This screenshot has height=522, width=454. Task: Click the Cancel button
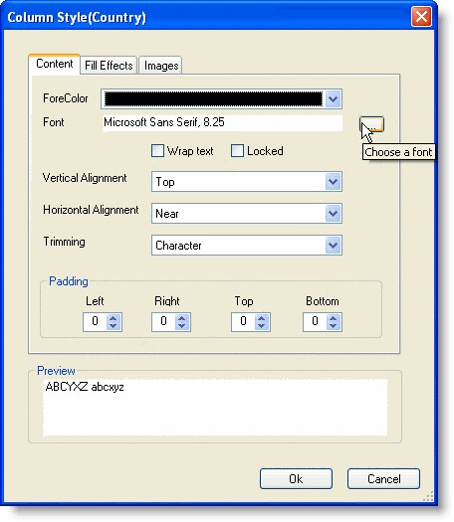coord(383,478)
